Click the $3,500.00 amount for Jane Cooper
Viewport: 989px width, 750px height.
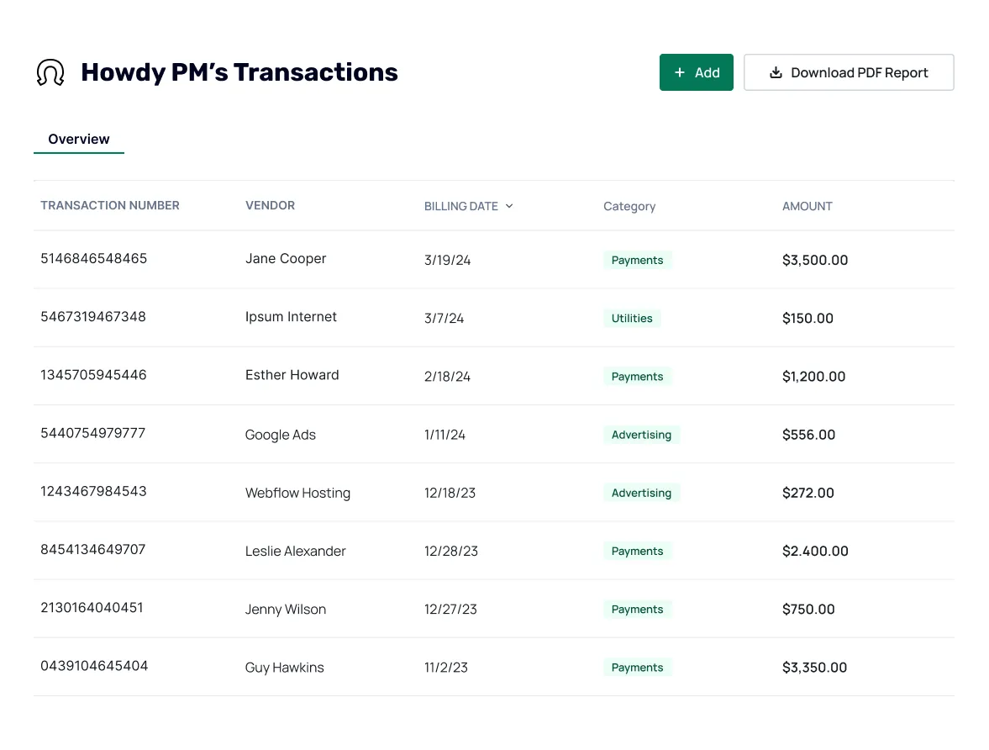pyautogui.click(x=815, y=260)
